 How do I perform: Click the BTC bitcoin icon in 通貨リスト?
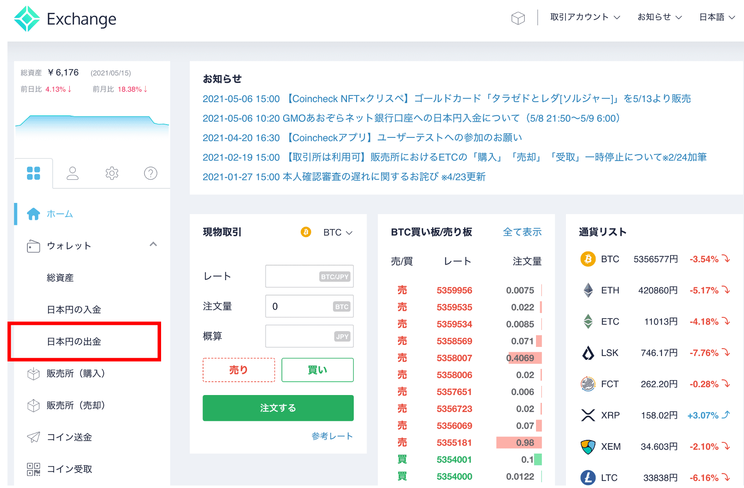point(588,259)
